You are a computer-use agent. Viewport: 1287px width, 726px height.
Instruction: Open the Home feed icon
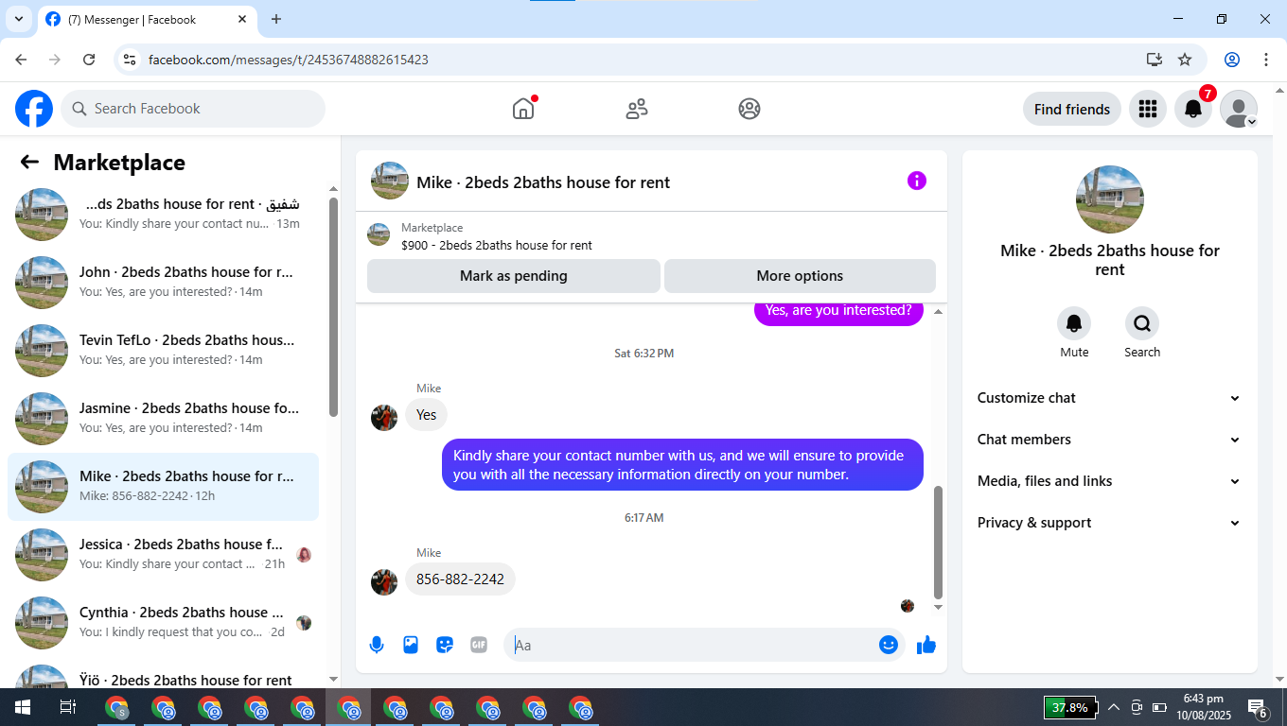(x=523, y=109)
